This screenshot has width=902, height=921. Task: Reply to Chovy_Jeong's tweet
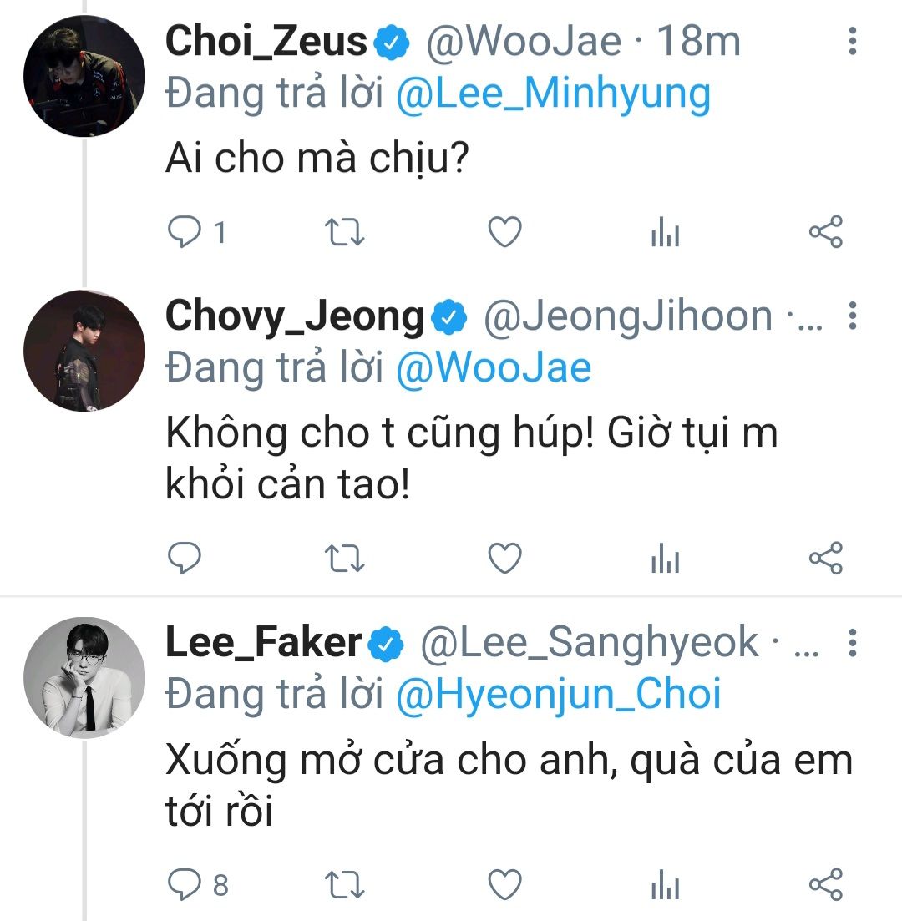click(x=182, y=558)
